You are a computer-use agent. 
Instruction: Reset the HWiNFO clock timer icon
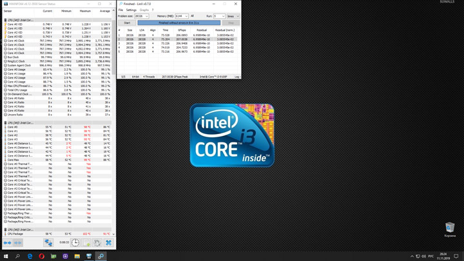[x=75, y=243]
